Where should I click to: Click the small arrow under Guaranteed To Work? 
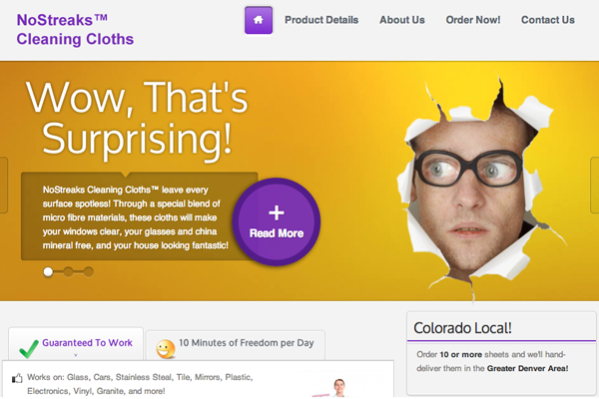coord(76,355)
